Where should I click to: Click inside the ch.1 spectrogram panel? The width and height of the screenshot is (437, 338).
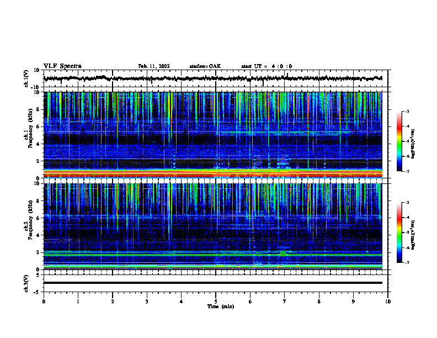[x=212, y=135]
